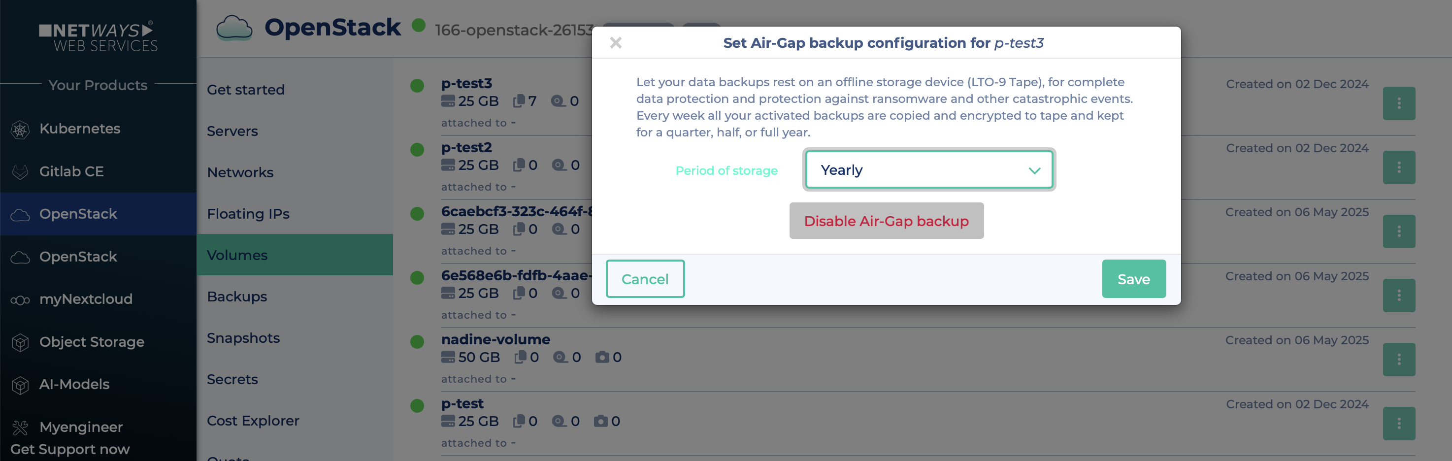Viewport: 1452px width, 461px height.
Task: Open the Secrets section
Action: 232,379
